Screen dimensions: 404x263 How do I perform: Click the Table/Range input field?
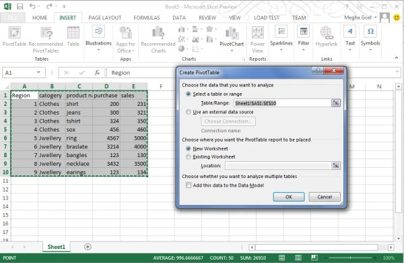point(282,103)
